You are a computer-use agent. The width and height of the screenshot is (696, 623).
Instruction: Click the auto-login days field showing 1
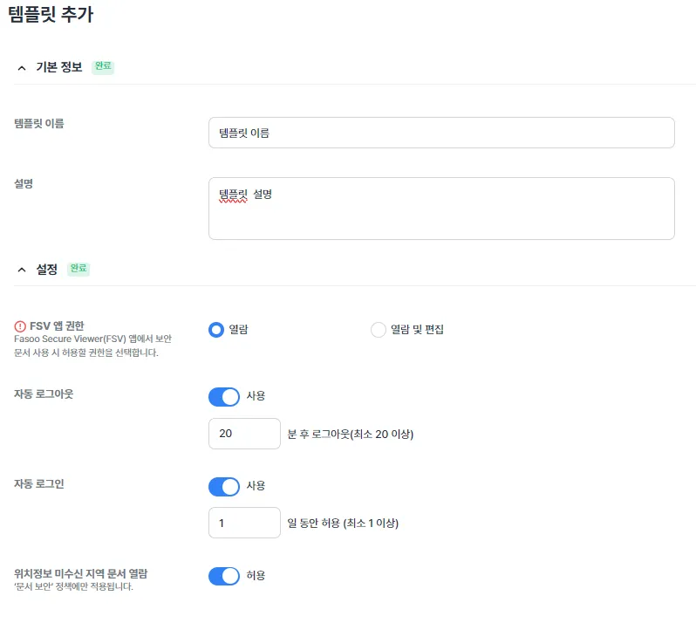click(x=244, y=523)
